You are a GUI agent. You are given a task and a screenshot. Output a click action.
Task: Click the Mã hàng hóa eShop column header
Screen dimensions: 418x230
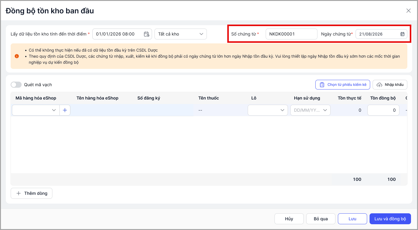(x=36, y=98)
